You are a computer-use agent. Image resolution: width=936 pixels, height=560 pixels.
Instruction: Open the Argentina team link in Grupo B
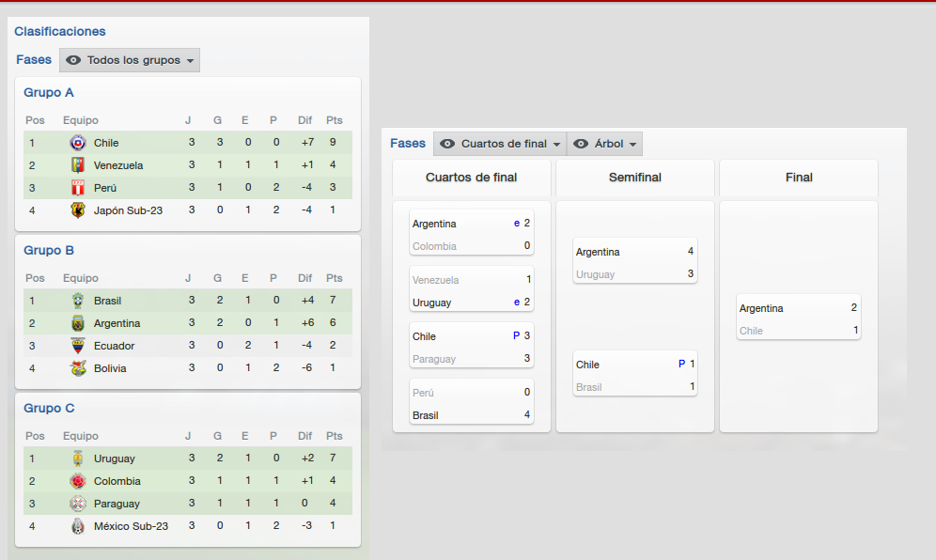[x=117, y=323]
